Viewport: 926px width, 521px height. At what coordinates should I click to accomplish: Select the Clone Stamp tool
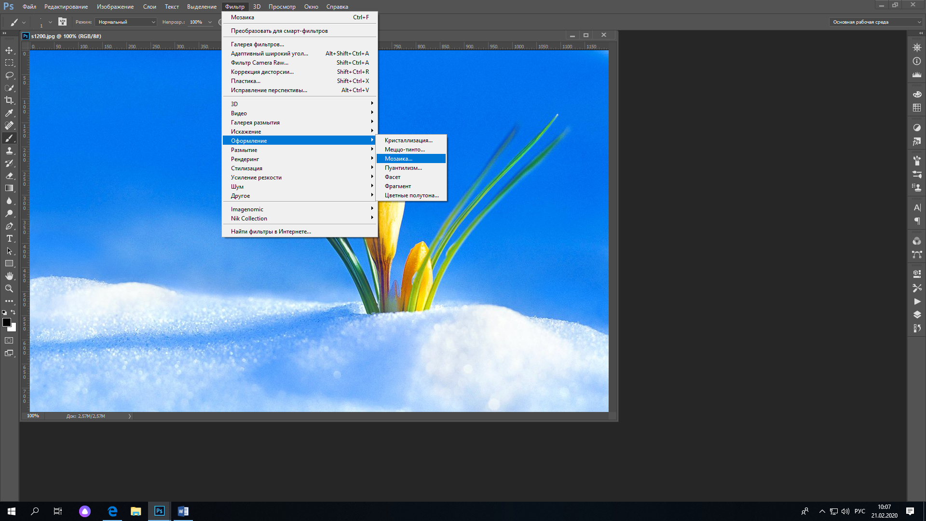[x=9, y=151]
